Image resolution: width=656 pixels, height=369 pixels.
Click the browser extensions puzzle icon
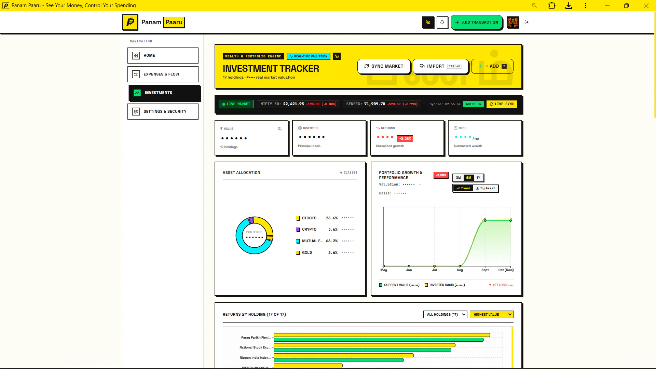552,5
